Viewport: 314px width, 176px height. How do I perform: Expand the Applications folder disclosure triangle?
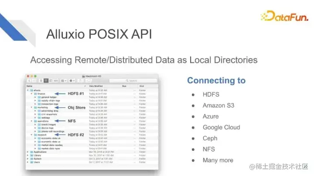[x=28, y=152]
